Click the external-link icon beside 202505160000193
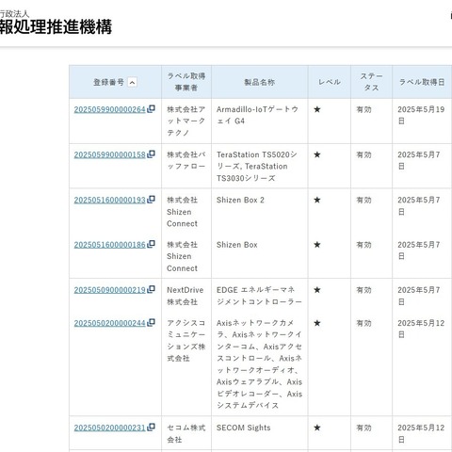This screenshot has height=452, width=452. (x=151, y=200)
